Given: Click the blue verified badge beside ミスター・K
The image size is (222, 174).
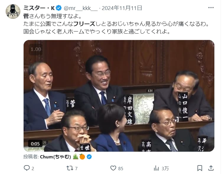Looking at the screenshot, I should coord(59,8).
